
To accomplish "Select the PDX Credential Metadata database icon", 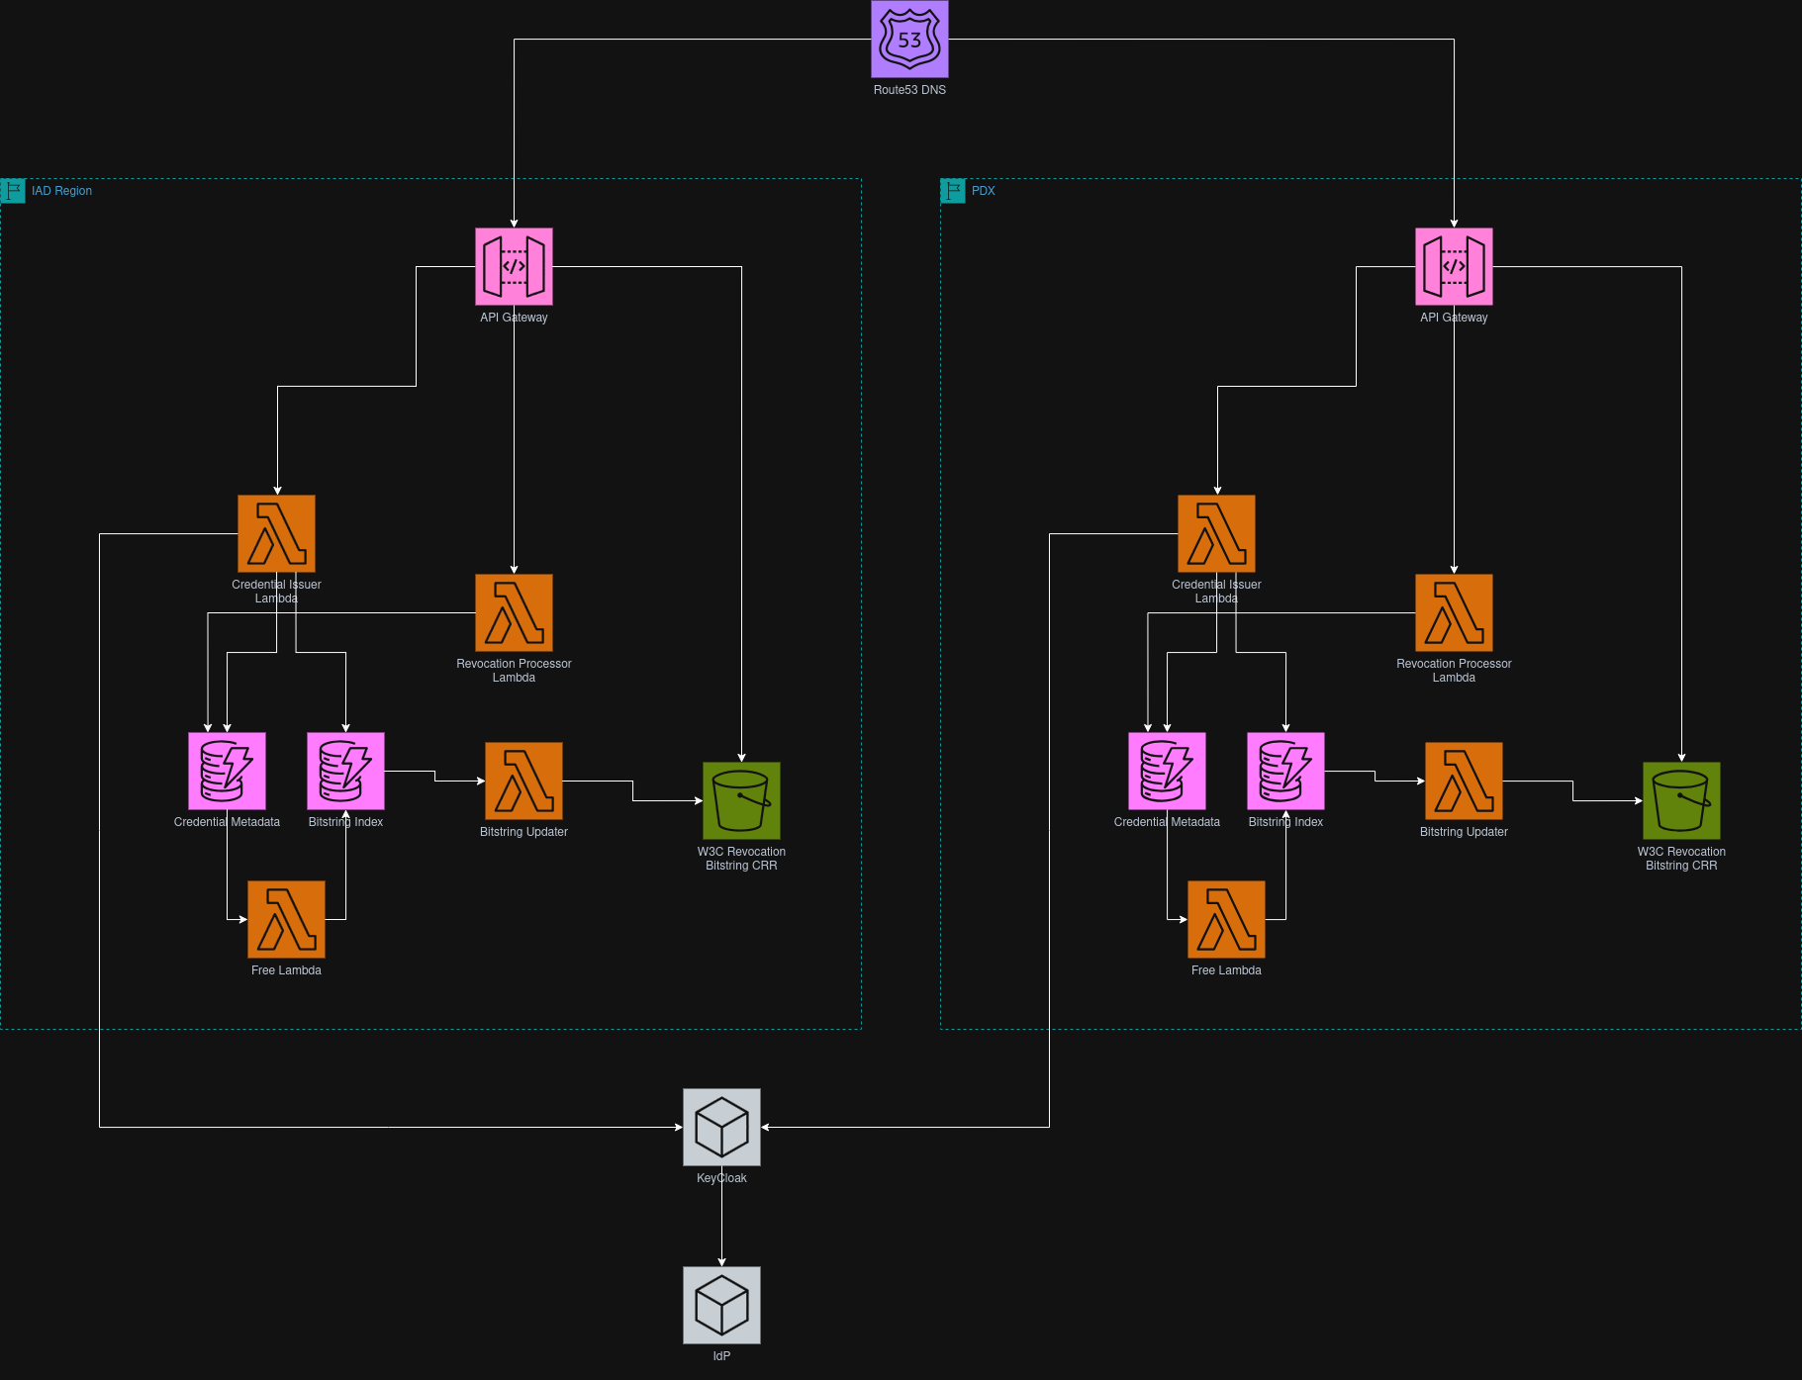I will (1167, 772).
